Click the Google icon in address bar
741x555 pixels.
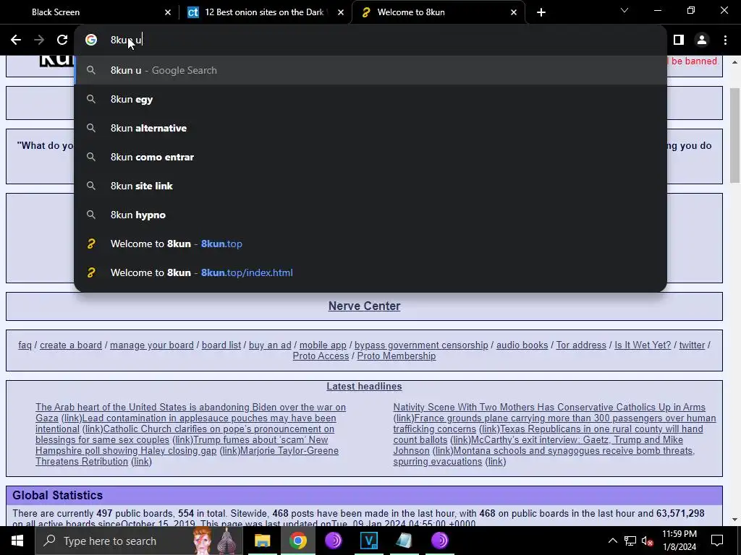[x=91, y=40]
